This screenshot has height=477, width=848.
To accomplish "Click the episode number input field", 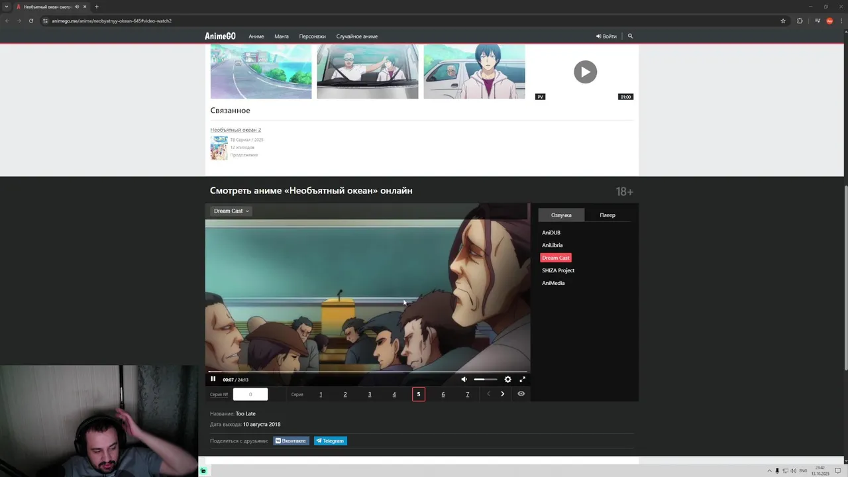I will tap(250, 394).
